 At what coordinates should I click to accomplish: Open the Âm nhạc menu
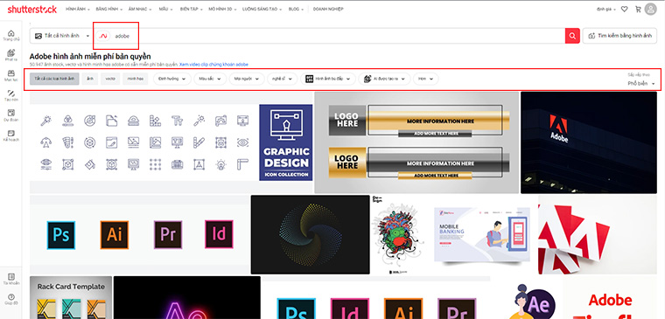(140, 10)
